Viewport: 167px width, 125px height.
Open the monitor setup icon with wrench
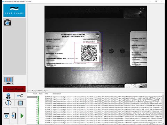click(x=9, y=80)
